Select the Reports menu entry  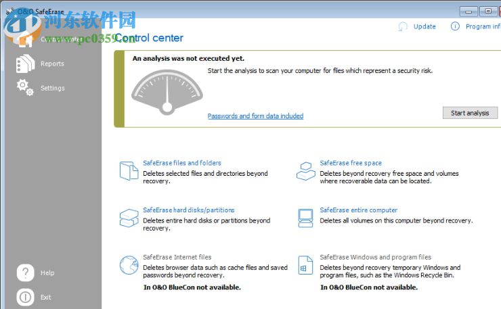52,64
